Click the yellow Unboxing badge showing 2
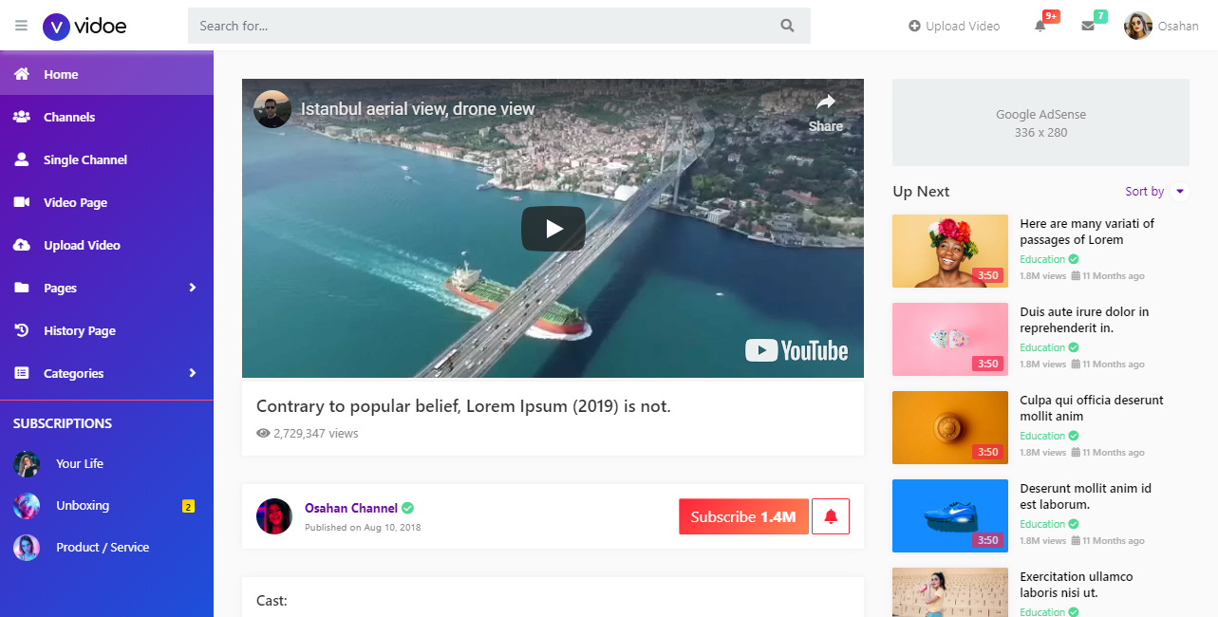Viewport: 1218px width, 617px height. 188,506
